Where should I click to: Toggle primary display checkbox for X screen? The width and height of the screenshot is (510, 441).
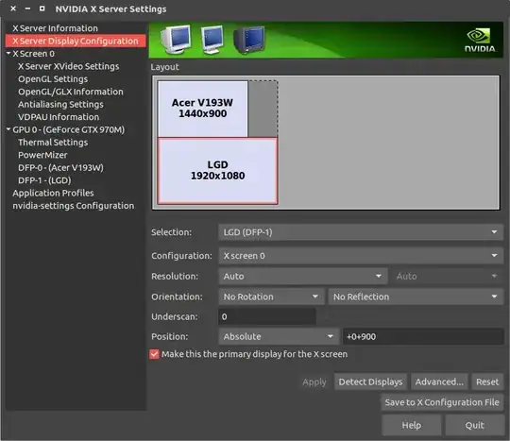155,354
